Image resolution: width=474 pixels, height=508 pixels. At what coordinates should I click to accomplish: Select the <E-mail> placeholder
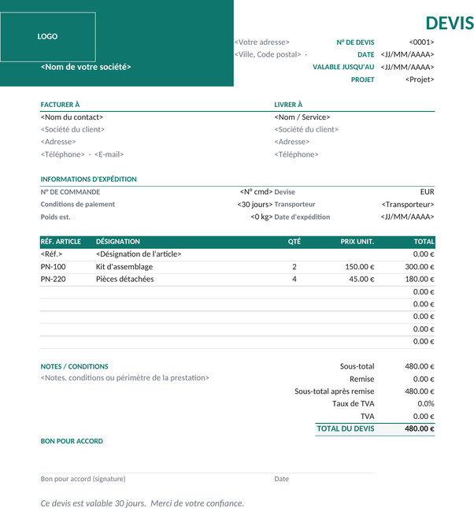(109, 154)
